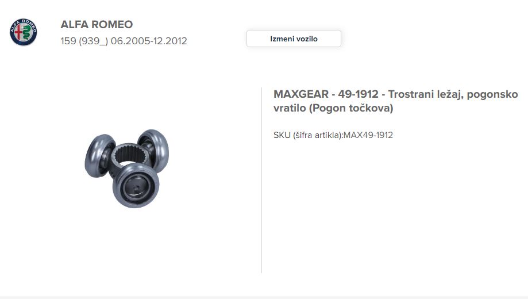Click the SKU (šifra artikla) label

point(308,135)
